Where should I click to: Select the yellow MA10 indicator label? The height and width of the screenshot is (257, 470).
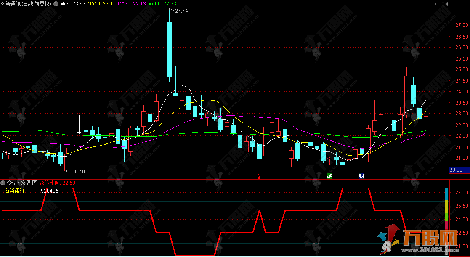click(102, 4)
